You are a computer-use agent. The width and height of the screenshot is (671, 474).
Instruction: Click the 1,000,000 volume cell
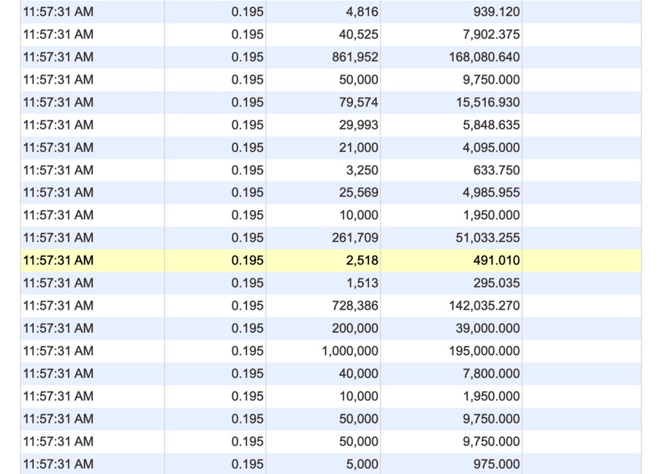(350, 351)
